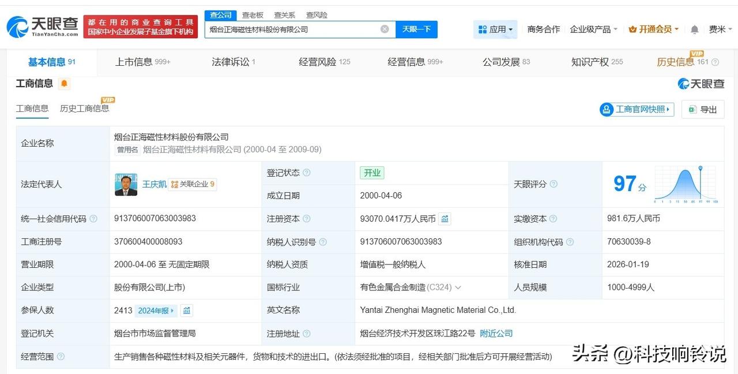Select the 97分 TianYan score
Viewport: 738px width, 374px height.
point(630,184)
